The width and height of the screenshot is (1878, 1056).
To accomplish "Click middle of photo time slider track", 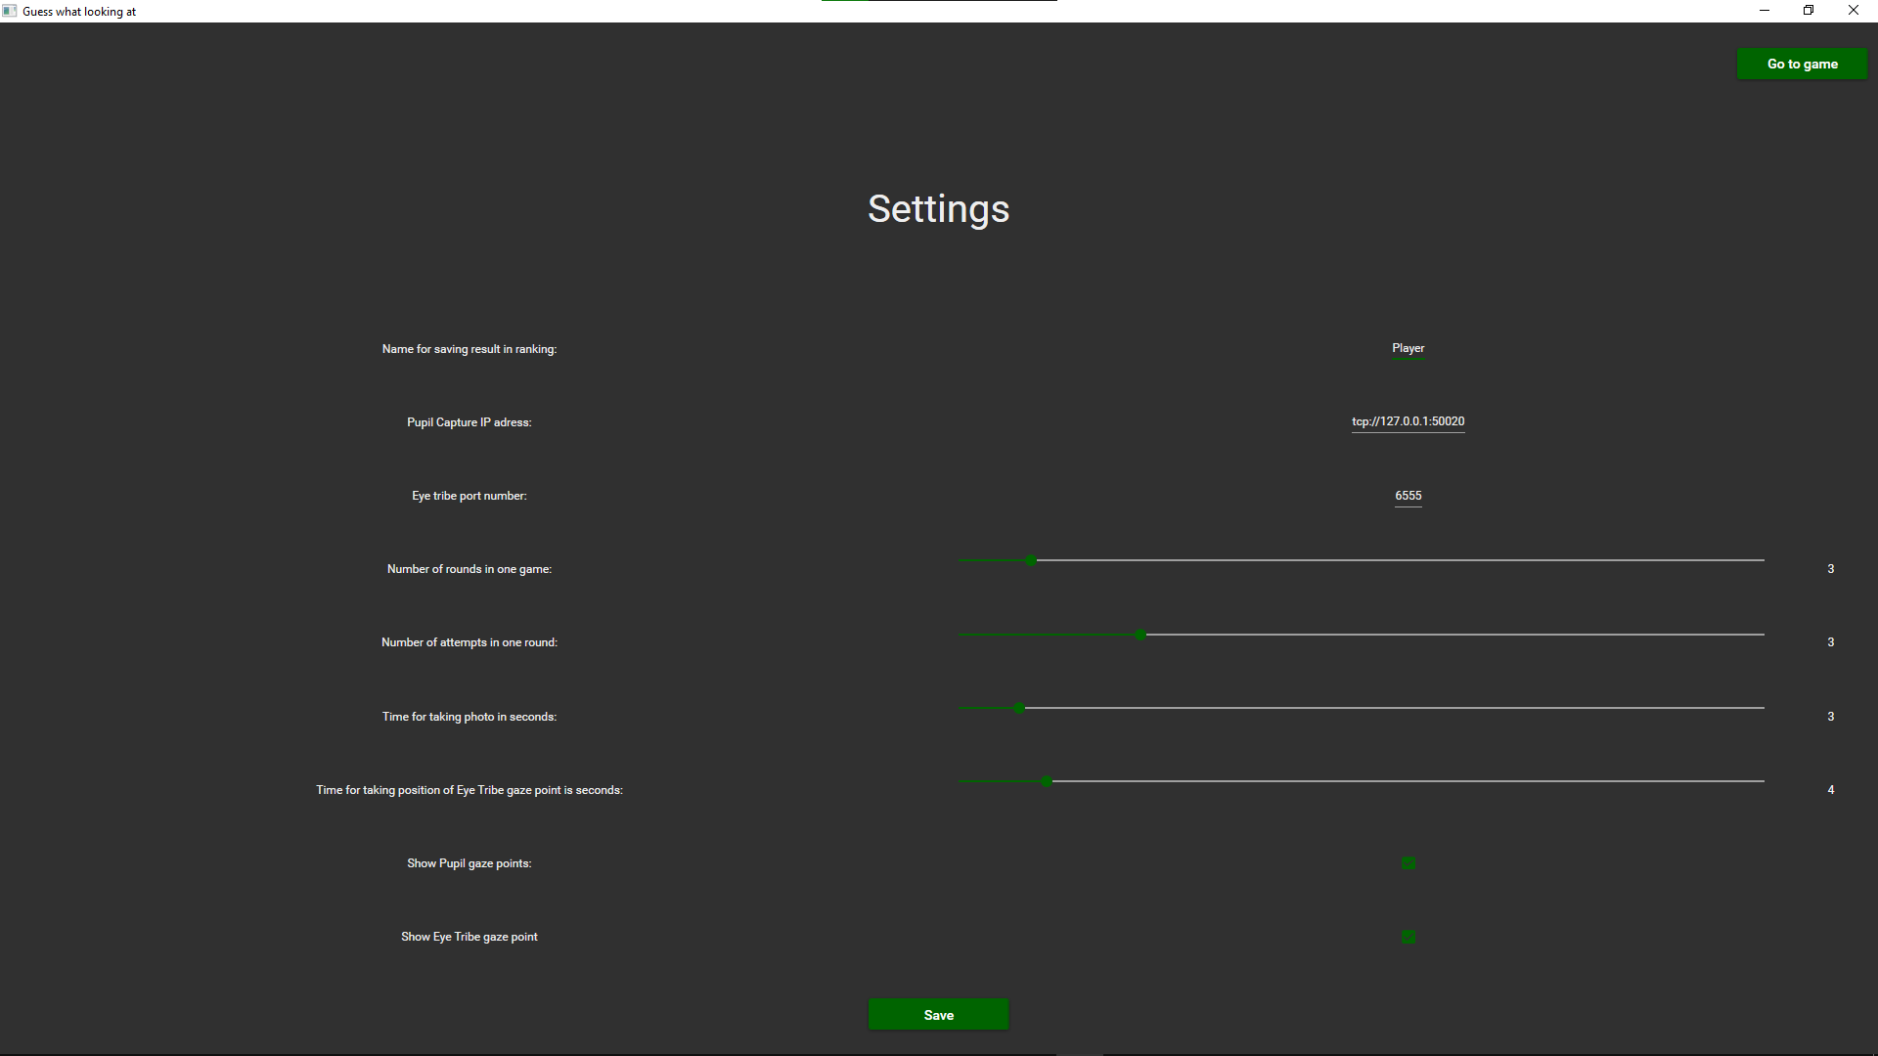I will coord(1362,708).
